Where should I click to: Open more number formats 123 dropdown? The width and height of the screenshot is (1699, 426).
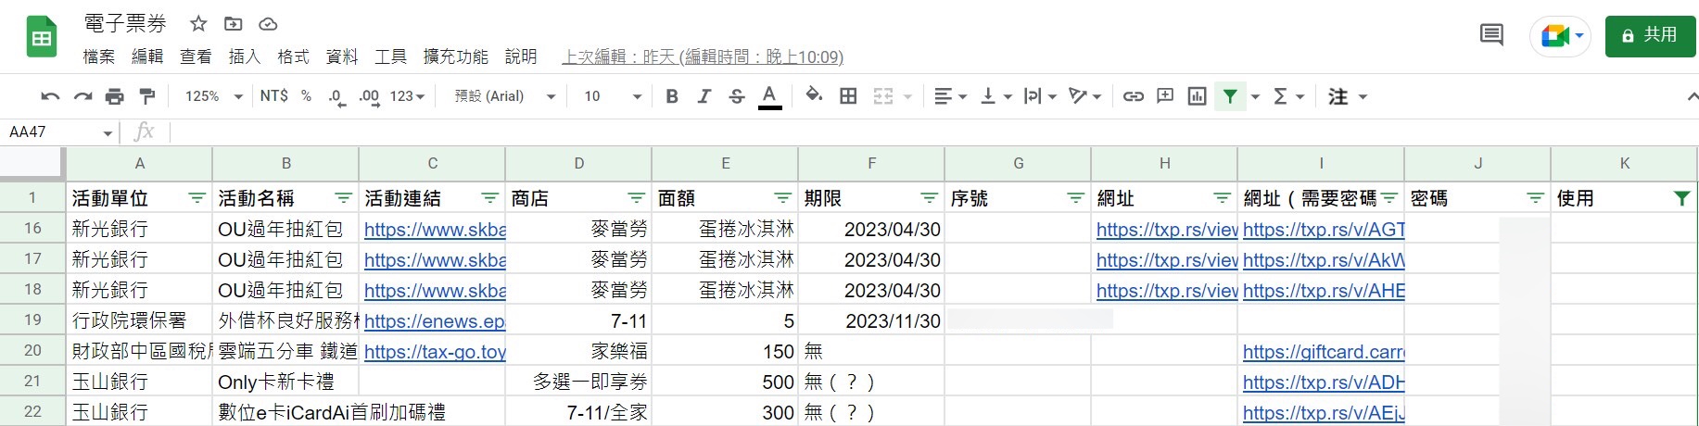407,96
